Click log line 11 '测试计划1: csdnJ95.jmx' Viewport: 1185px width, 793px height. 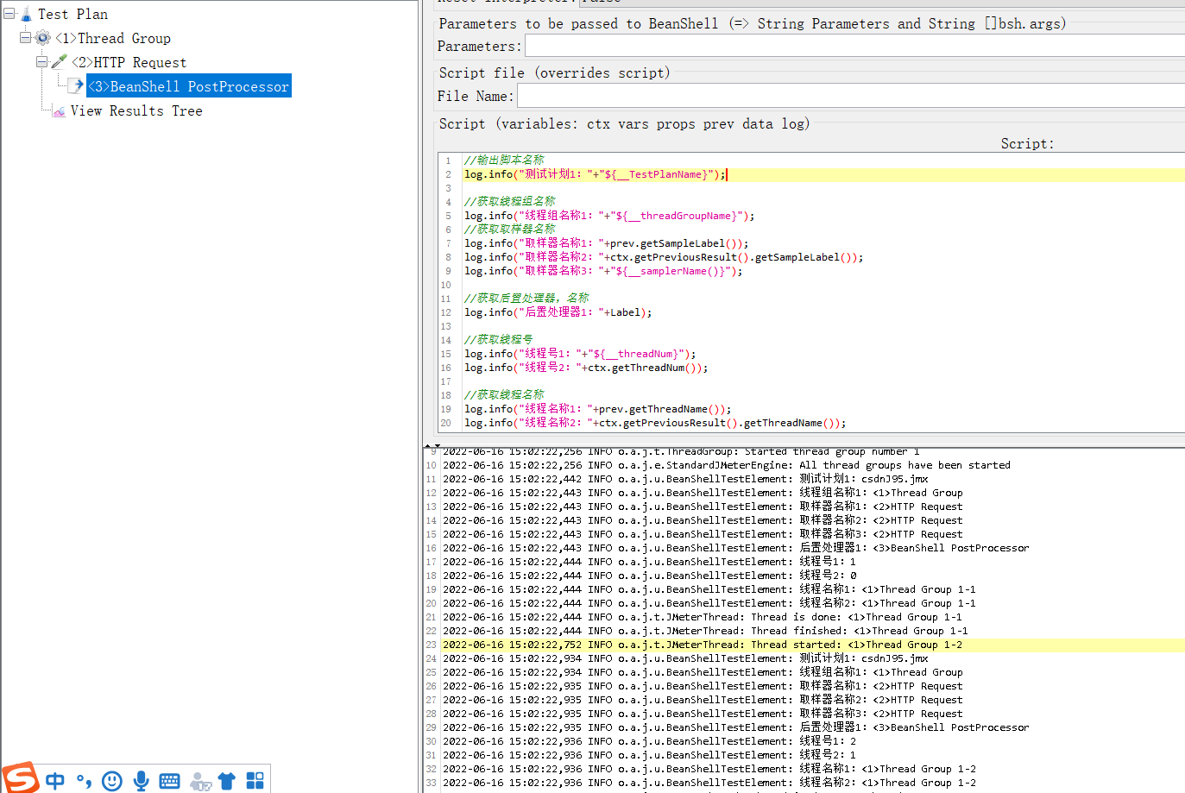(685, 479)
